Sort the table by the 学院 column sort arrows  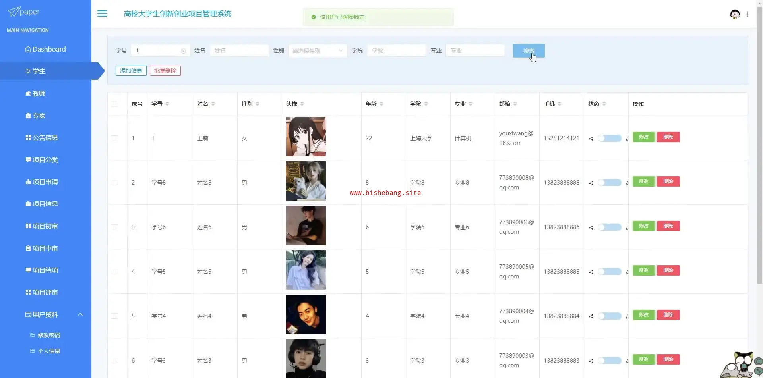(426, 104)
